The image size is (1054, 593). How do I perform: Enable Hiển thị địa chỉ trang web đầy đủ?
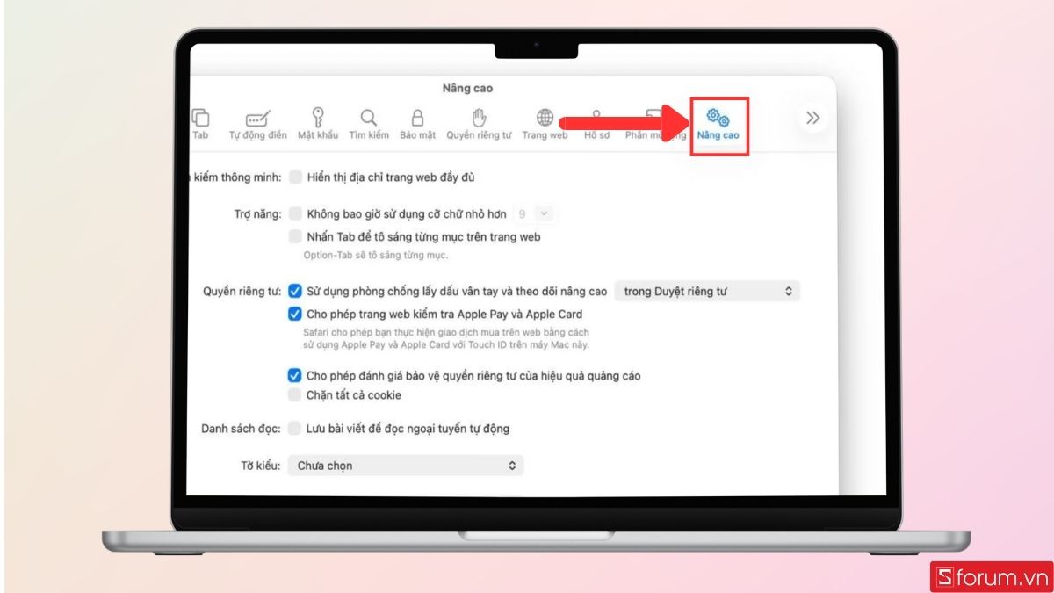[294, 177]
